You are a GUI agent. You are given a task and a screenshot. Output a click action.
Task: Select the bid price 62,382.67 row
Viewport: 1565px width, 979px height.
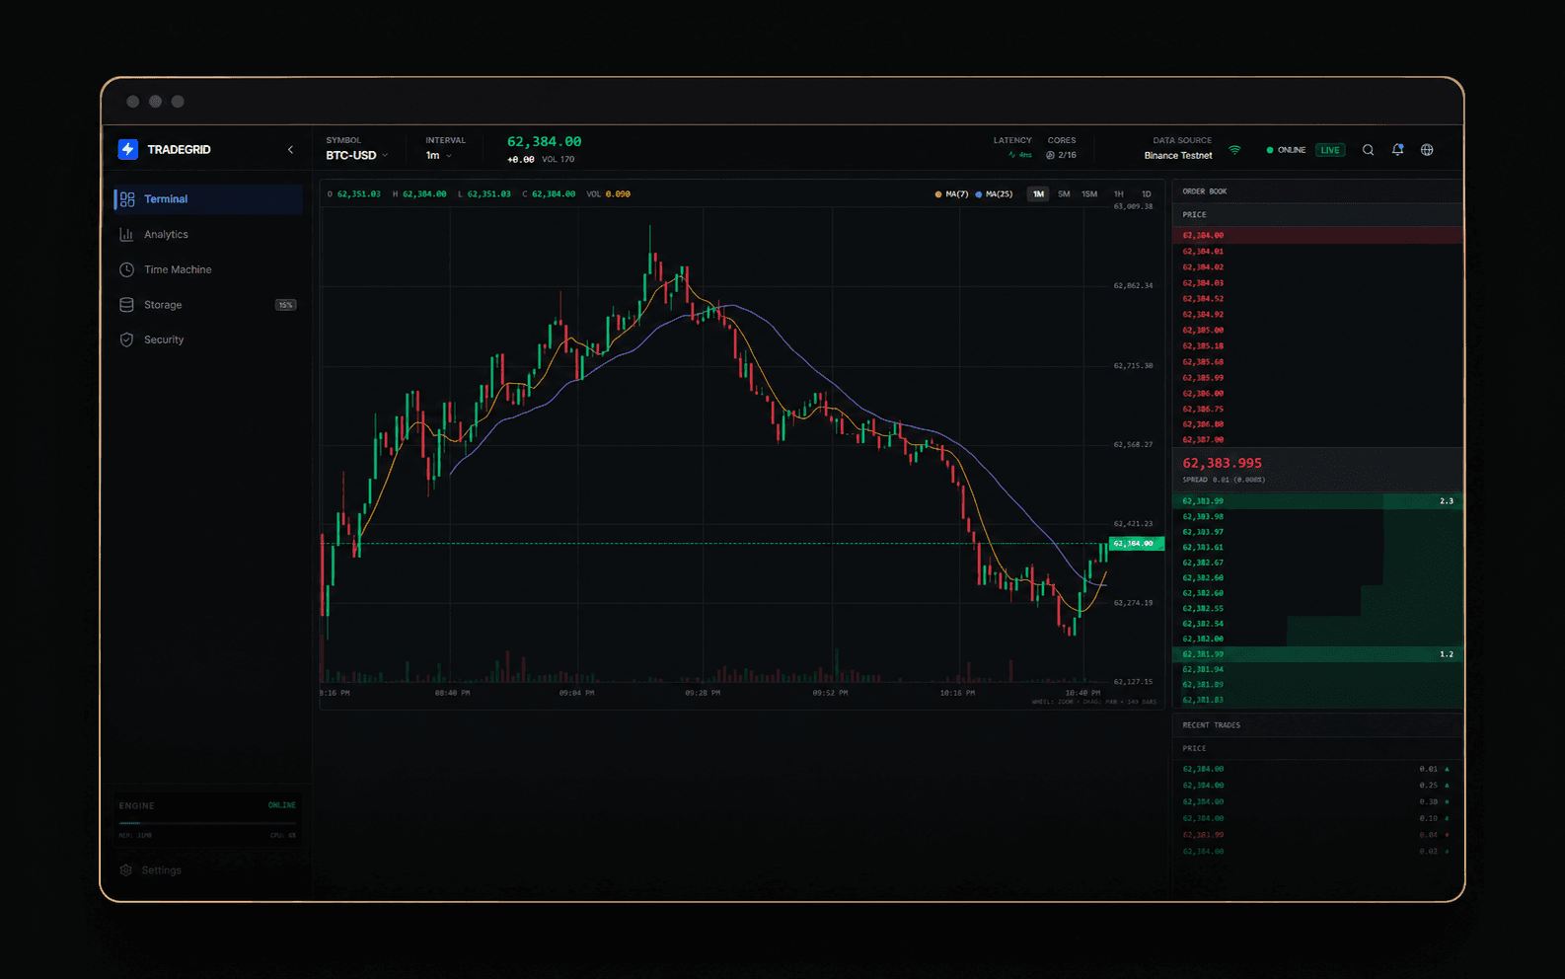tap(1317, 563)
